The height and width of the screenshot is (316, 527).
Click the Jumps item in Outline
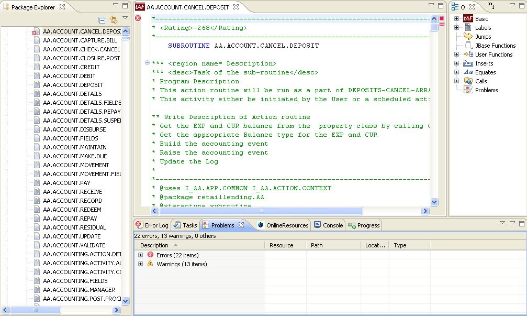483,37
